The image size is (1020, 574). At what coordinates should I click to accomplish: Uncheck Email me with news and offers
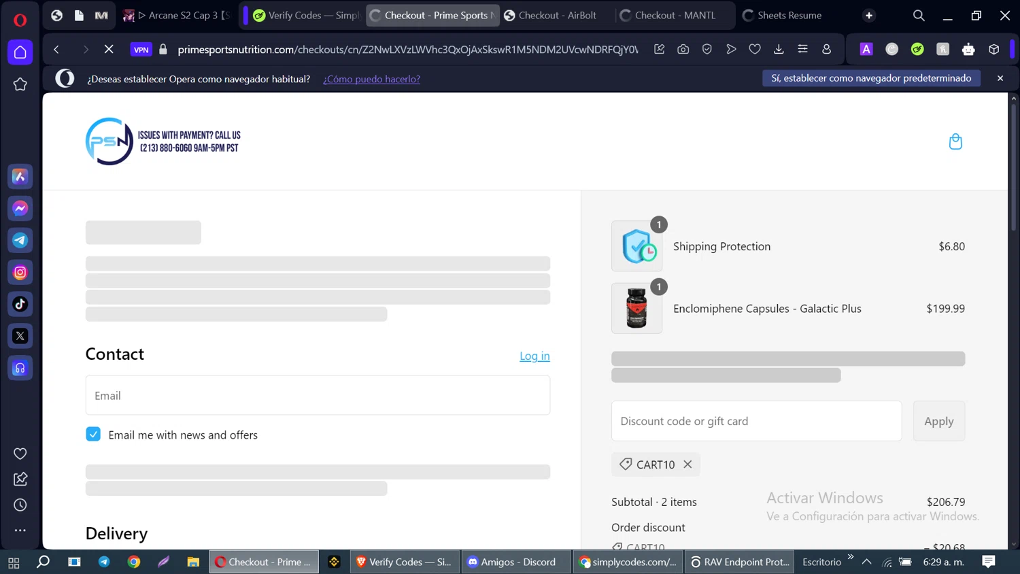[93, 434]
